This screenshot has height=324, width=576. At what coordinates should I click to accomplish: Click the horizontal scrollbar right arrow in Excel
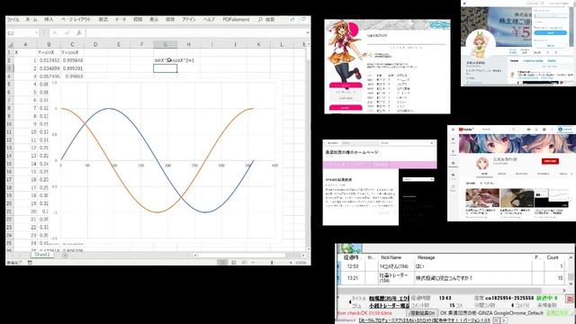point(303,255)
